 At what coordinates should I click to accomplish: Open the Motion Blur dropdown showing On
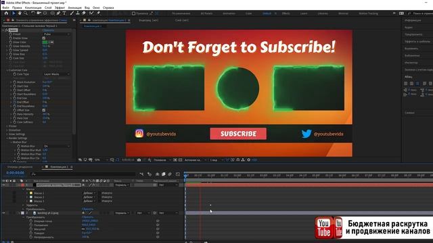57,146
